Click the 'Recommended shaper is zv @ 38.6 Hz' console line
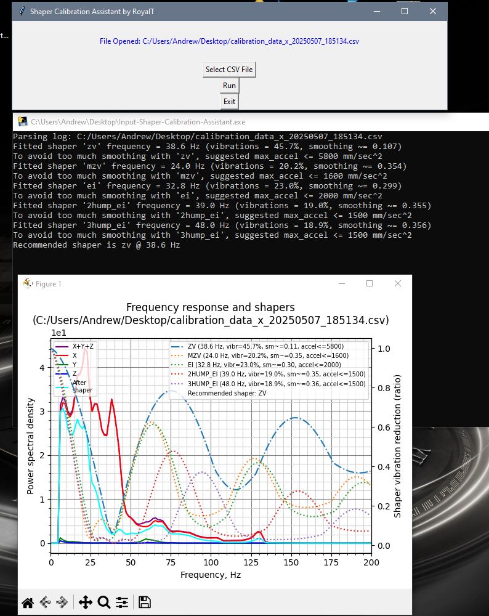Viewport: 489px width, 616px height. point(96,245)
